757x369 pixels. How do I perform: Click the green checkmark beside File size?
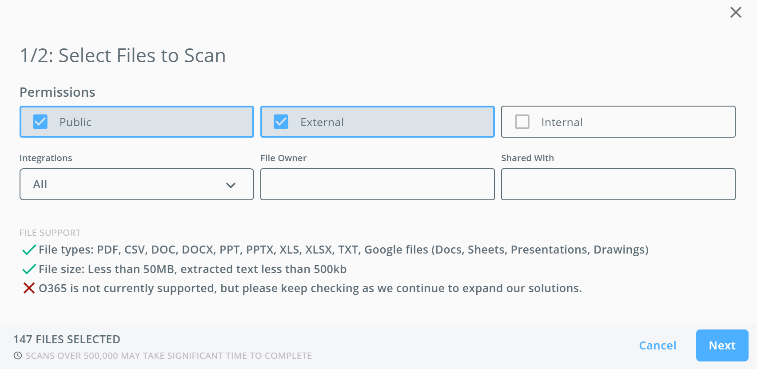[29, 269]
